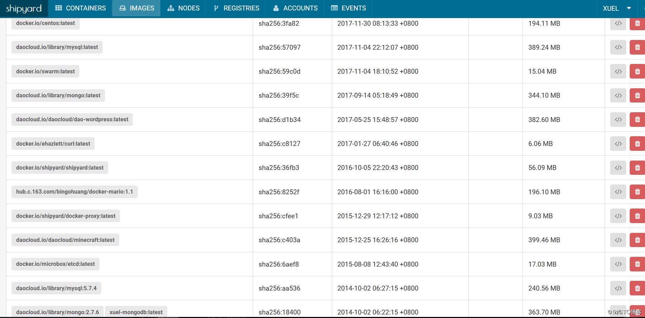The width and height of the screenshot is (645, 318).
Task: Click the xuel-mongodb:latest tag
Action: tap(136, 312)
